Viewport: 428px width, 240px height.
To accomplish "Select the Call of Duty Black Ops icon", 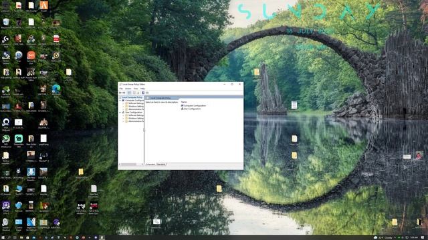I will tap(94, 207).
